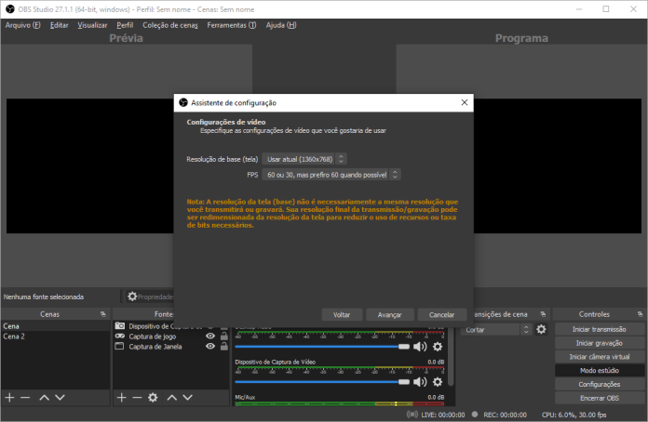Open transition properties gear next to Cortar
The image size is (648, 422).
tap(541, 329)
